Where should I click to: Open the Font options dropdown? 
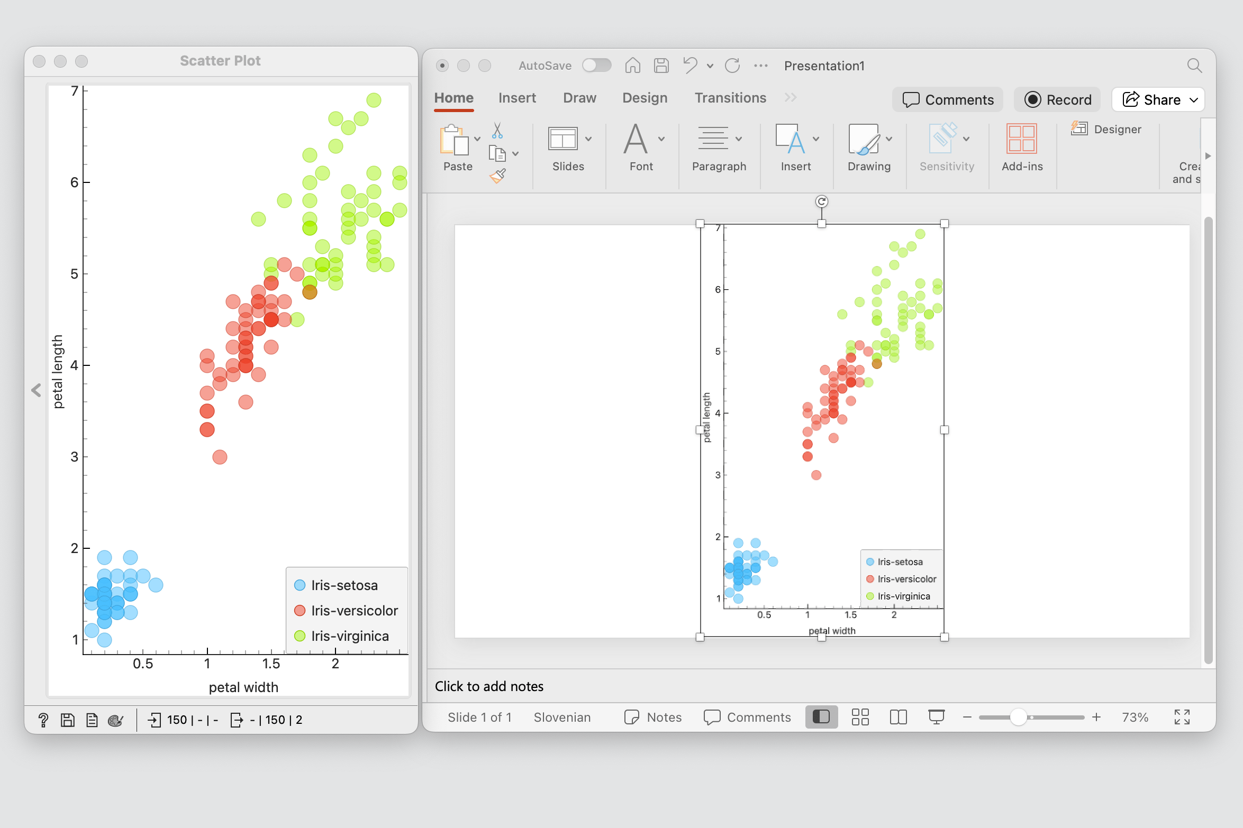click(661, 138)
